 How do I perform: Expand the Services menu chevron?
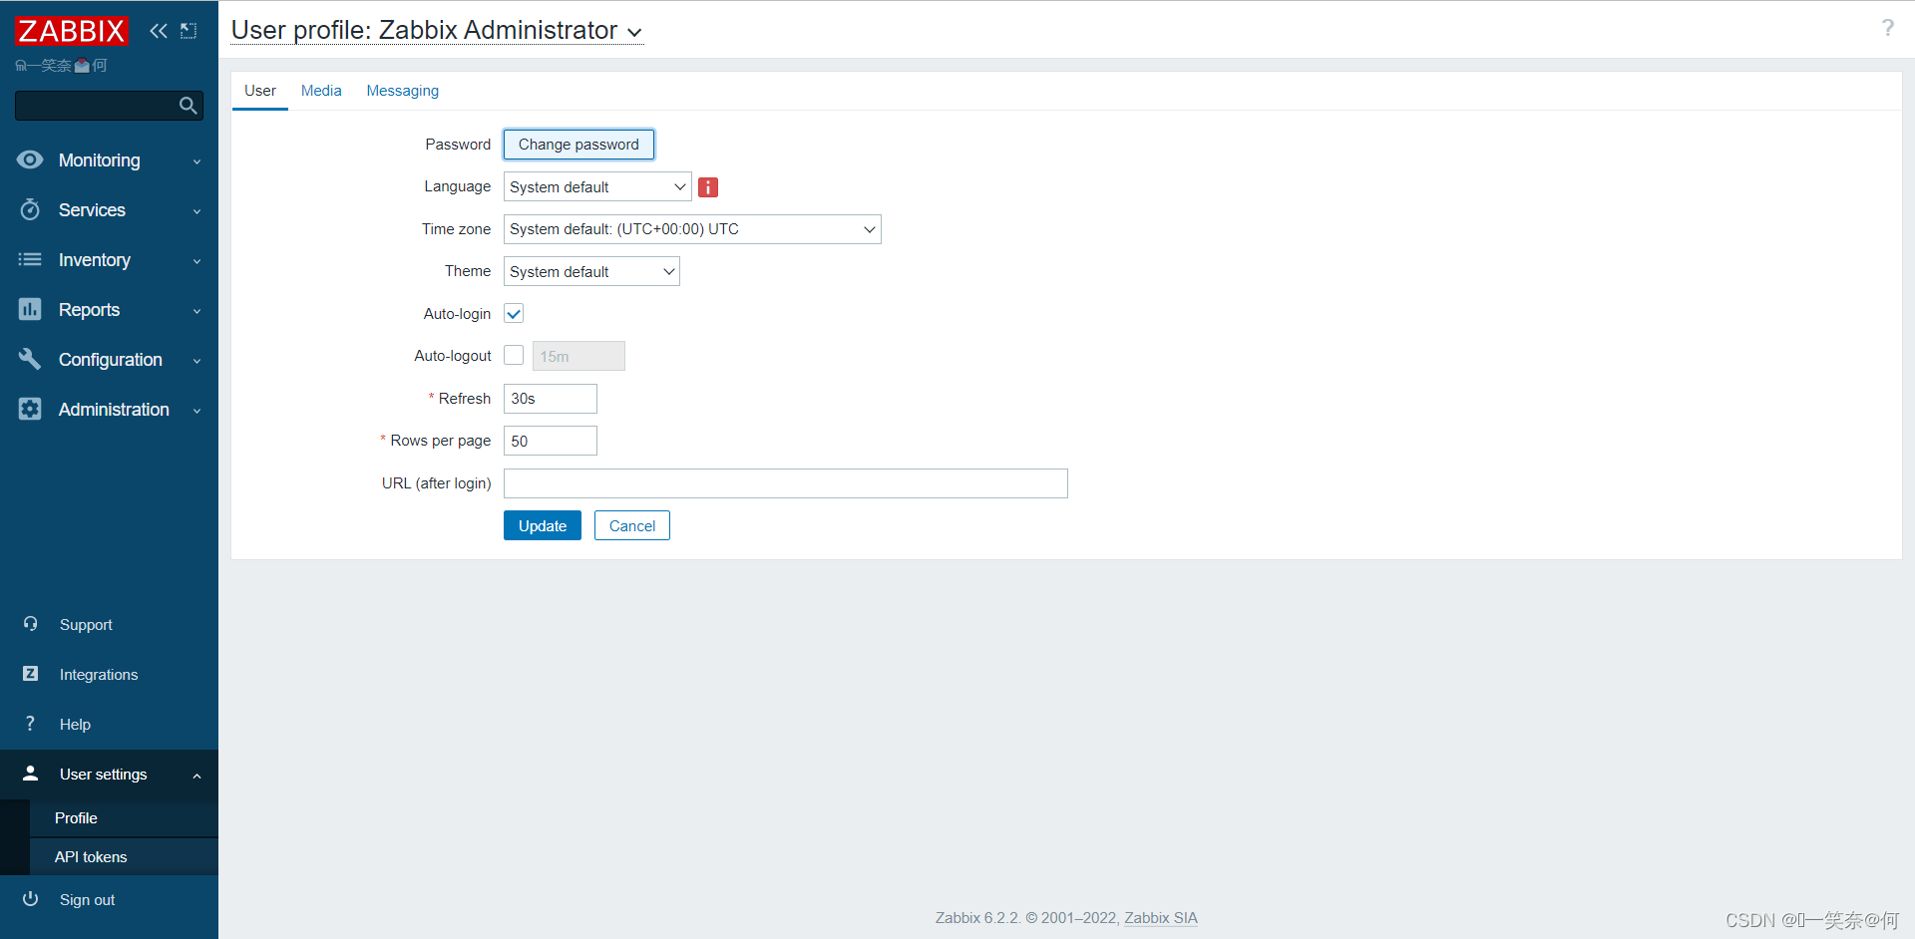pos(196,211)
